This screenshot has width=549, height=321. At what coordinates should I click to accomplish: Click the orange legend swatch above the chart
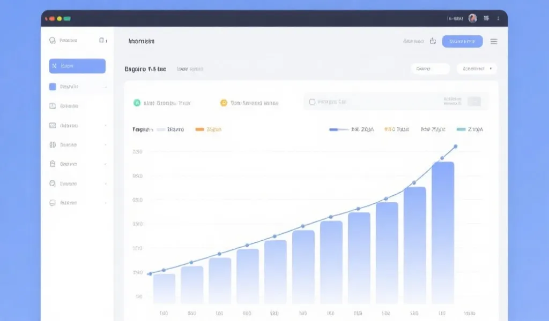click(199, 129)
